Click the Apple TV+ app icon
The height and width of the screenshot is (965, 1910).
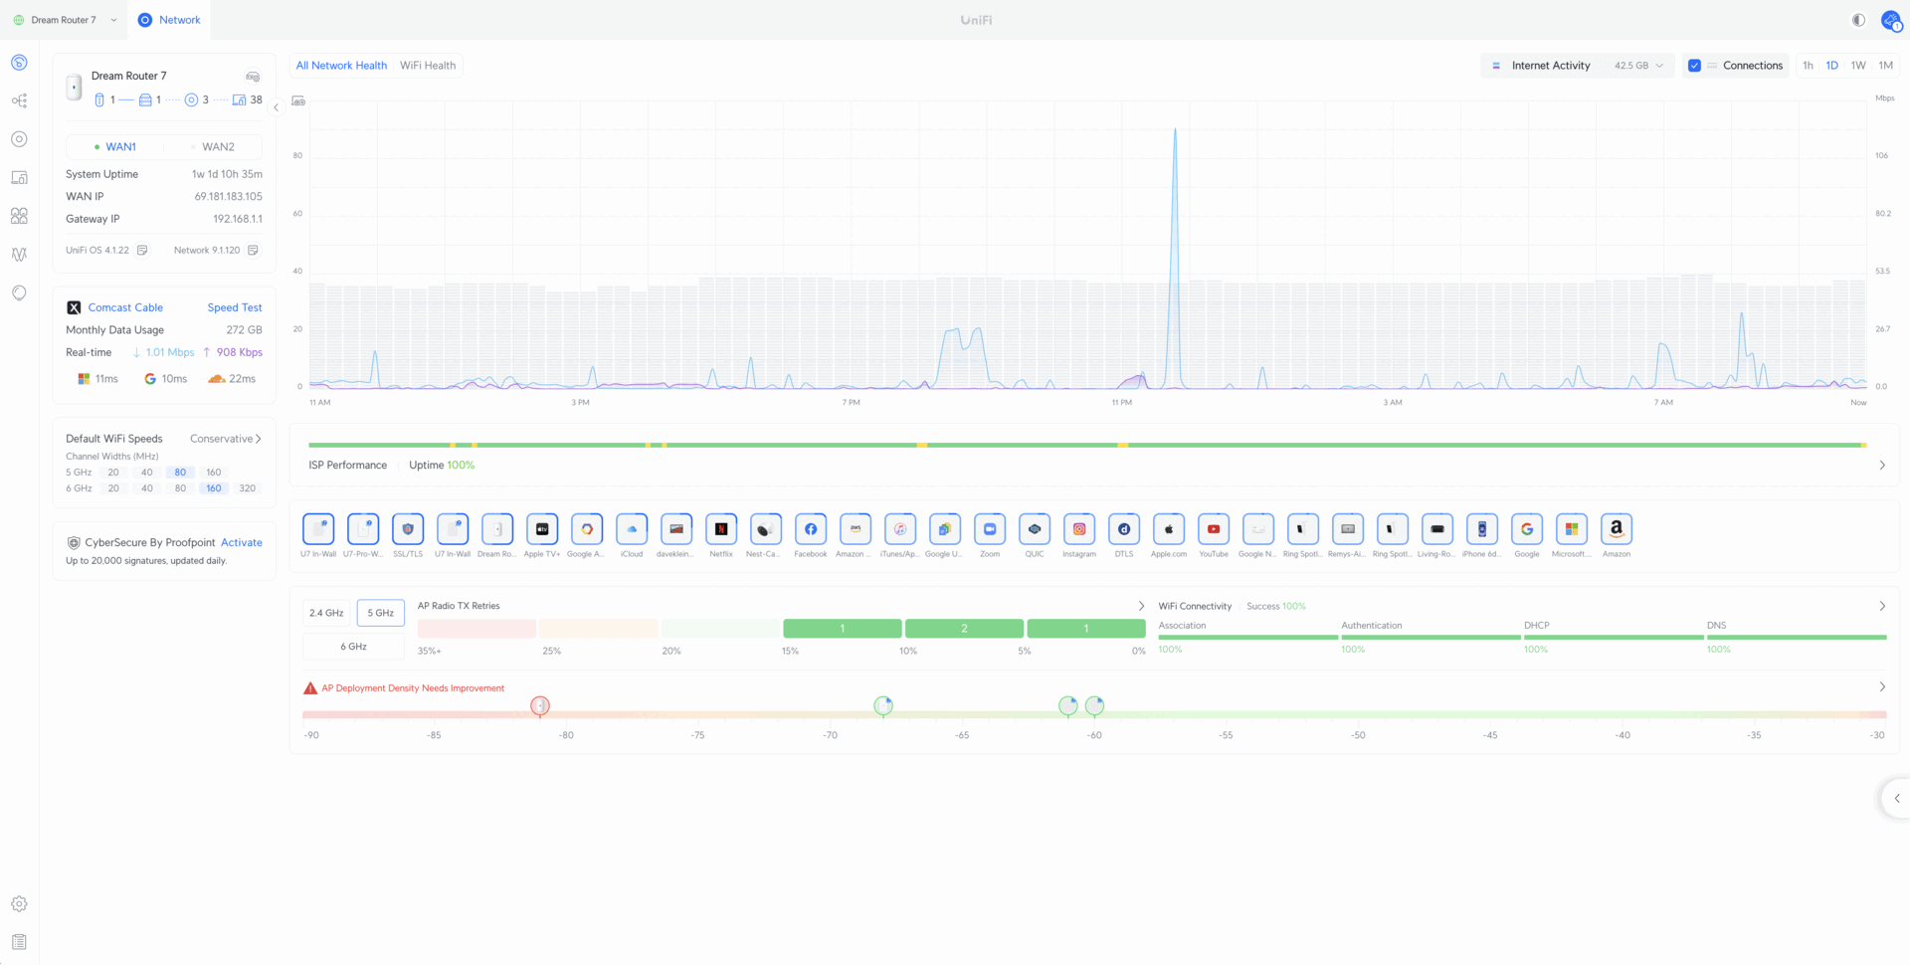542,529
